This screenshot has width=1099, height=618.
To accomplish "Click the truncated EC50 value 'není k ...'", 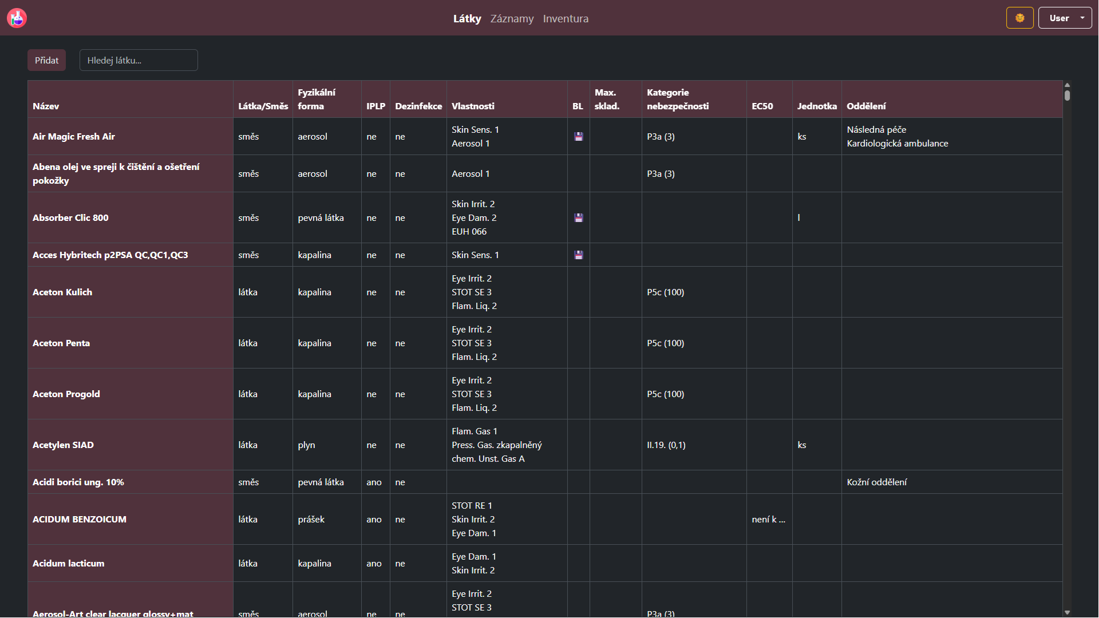I will pyautogui.click(x=768, y=520).
